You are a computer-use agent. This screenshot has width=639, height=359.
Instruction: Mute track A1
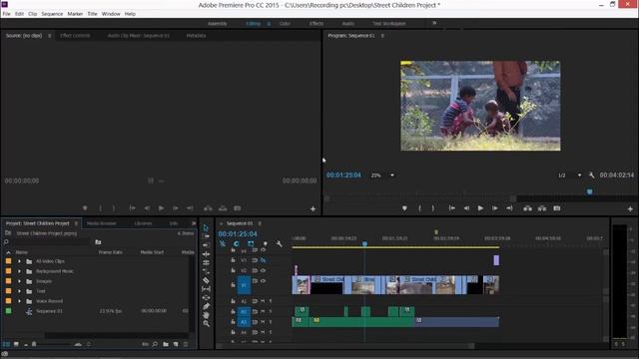click(263, 301)
